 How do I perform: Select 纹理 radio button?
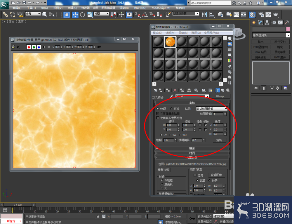[158, 109]
